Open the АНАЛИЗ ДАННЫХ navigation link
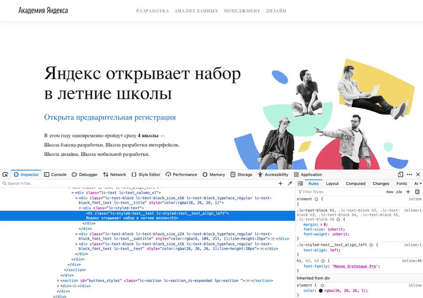Screen dimensions: 423x298 click(x=196, y=11)
